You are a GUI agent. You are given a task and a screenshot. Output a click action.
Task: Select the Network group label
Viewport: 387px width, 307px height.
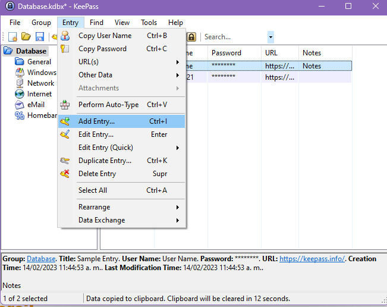(x=41, y=83)
